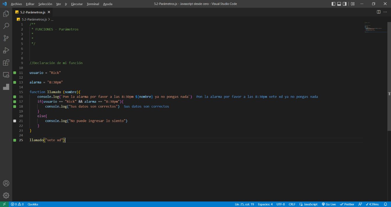Start the server with Go Live
This screenshot has width=391, height=207.
pyautogui.click(x=328, y=204)
